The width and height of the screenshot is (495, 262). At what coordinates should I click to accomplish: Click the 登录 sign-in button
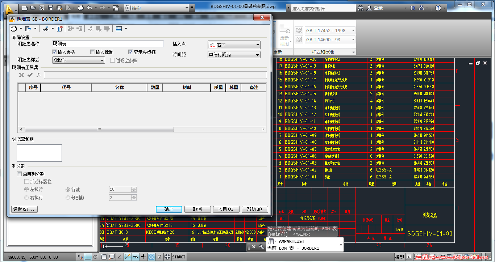click(375, 8)
